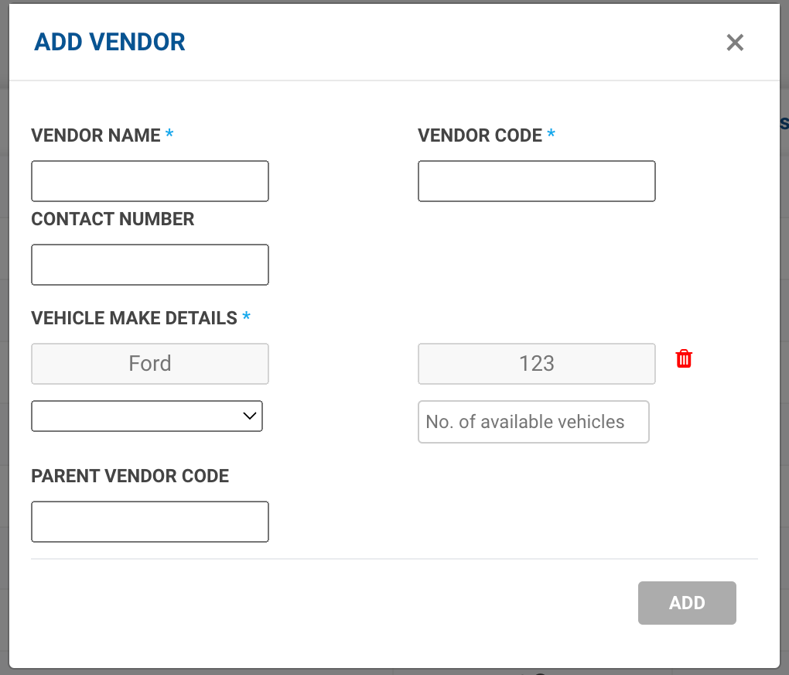Delete the Ford vehicle make row
Viewport: 789px width, 675px height.
click(x=684, y=359)
